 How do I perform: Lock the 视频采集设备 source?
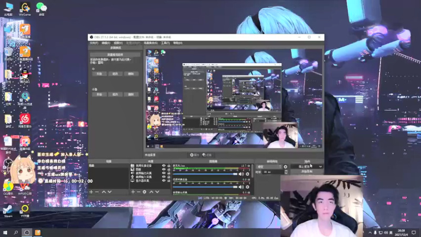[168, 166]
